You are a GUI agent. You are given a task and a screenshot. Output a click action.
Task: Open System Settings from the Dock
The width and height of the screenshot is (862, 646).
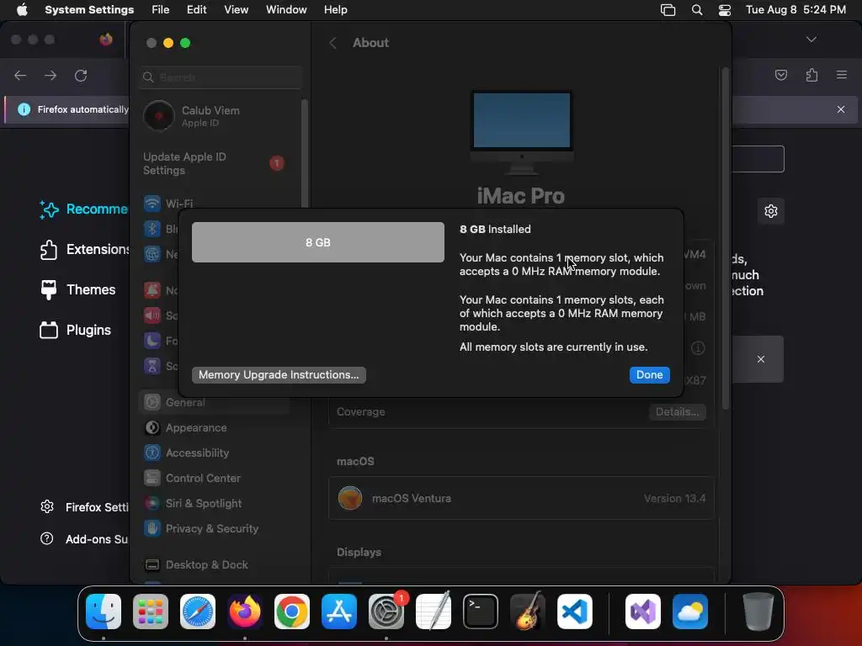pos(386,612)
